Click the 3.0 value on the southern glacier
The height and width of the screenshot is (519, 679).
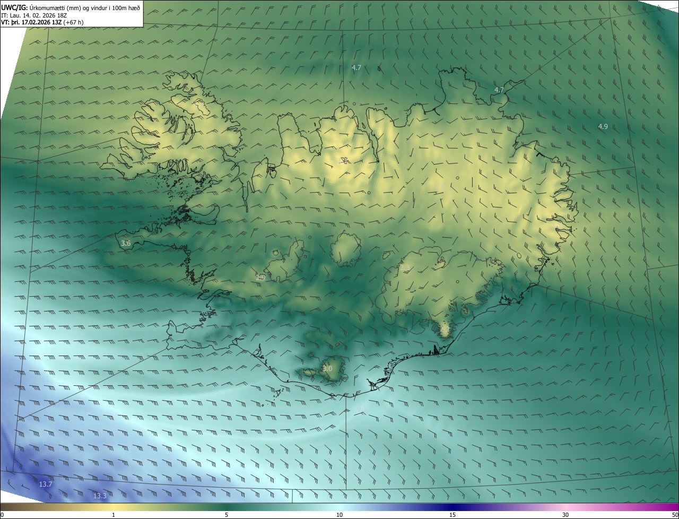pyautogui.click(x=327, y=368)
